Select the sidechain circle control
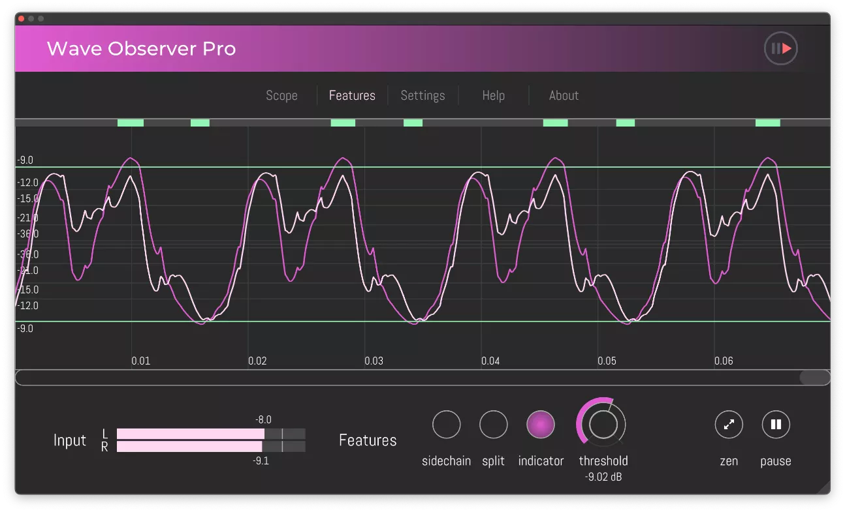Image resolution: width=845 pixels, height=512 pixels. point(447,424)
